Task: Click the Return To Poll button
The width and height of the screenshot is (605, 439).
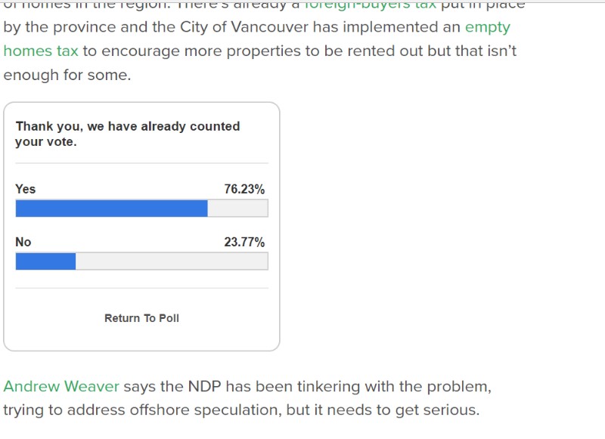Action: (x=141, y=318)
